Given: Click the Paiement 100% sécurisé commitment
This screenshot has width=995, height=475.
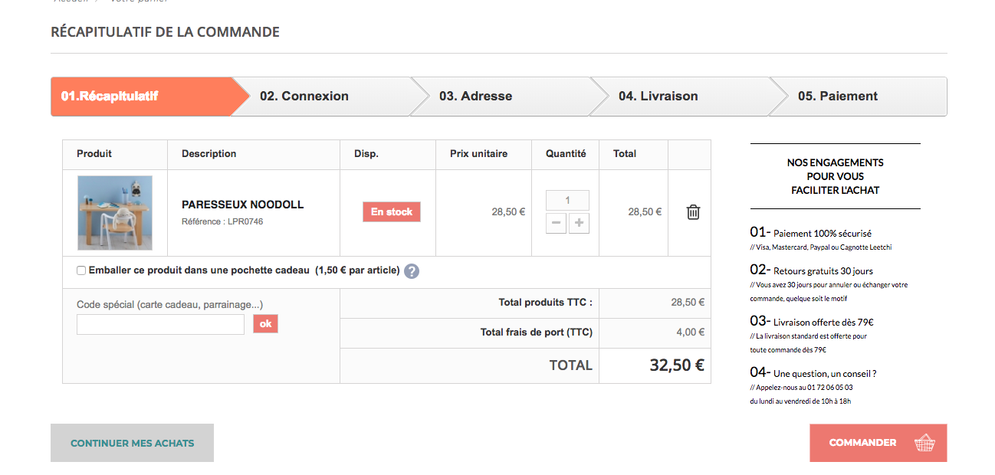Looking at the screenshot, I should click(x=811, y=233).
